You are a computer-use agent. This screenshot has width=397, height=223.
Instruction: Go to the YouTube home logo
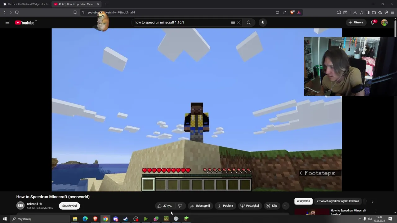25,22
